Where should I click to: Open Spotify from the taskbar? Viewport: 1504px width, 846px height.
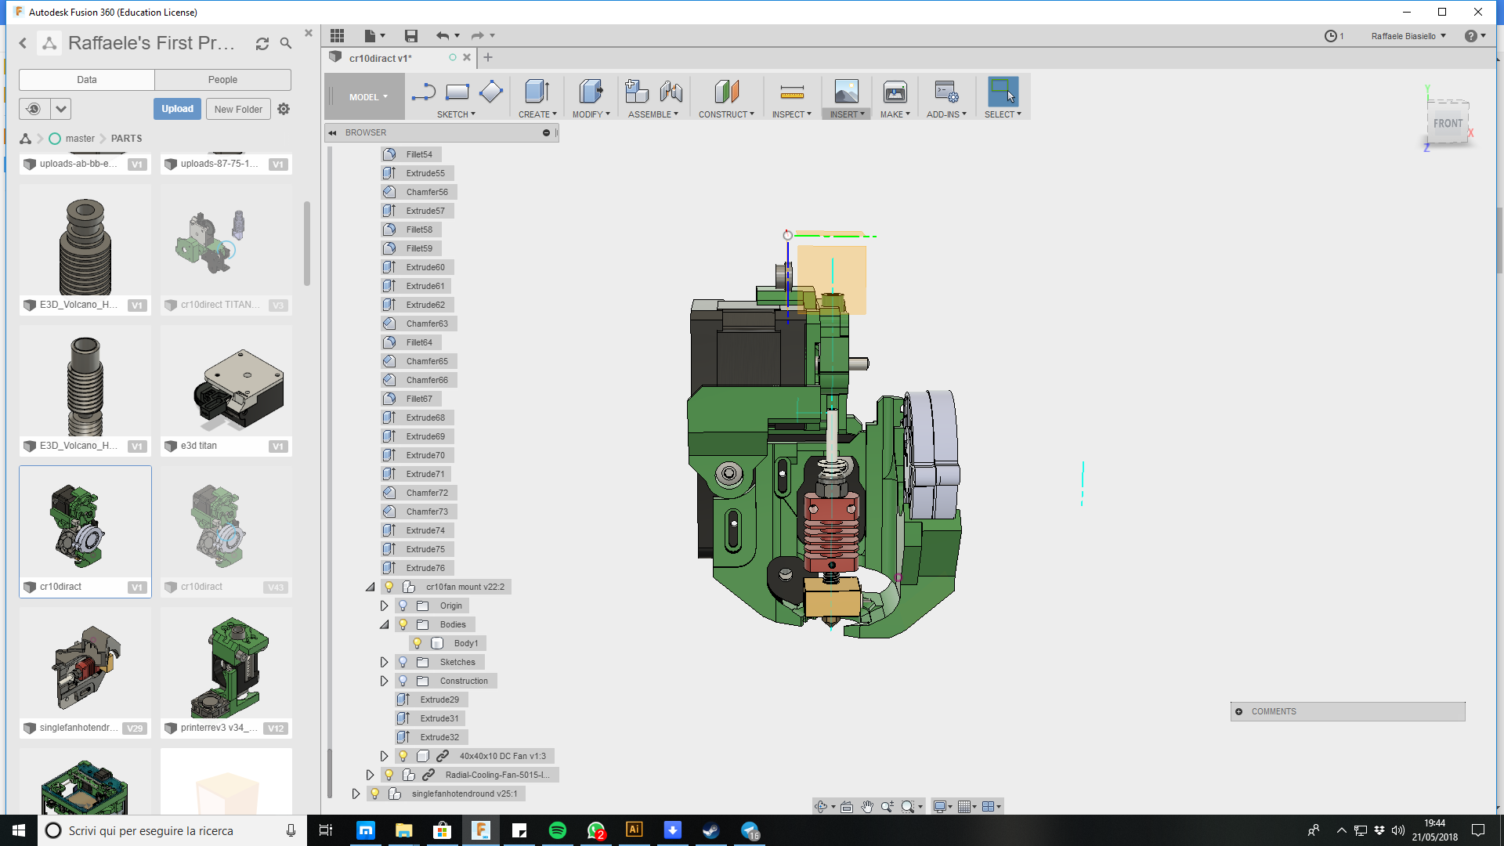click(x=558, y=830)
